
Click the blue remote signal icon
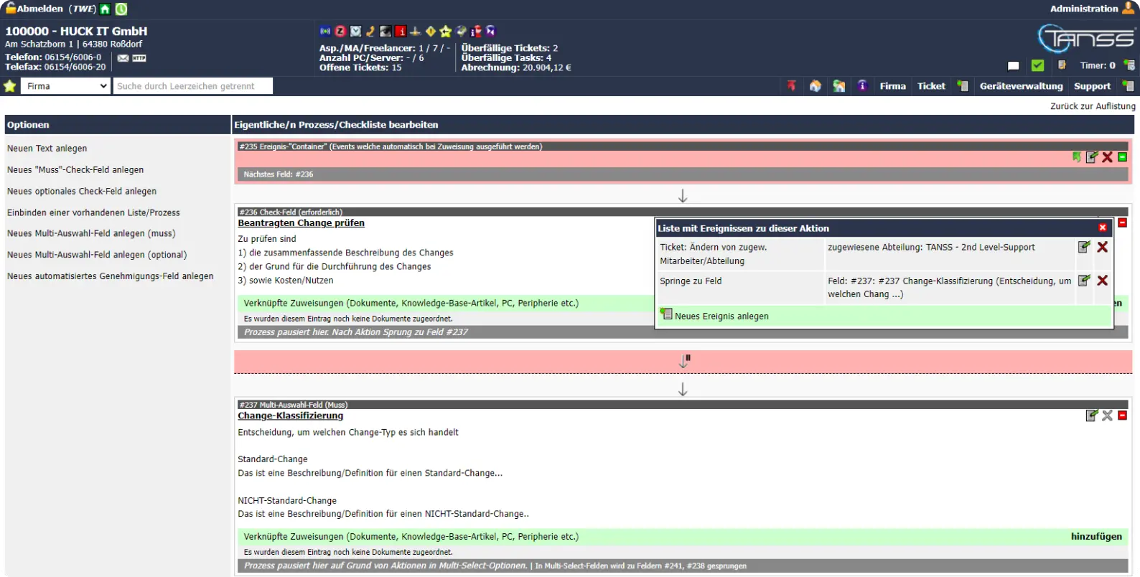(x=325, y=31)
